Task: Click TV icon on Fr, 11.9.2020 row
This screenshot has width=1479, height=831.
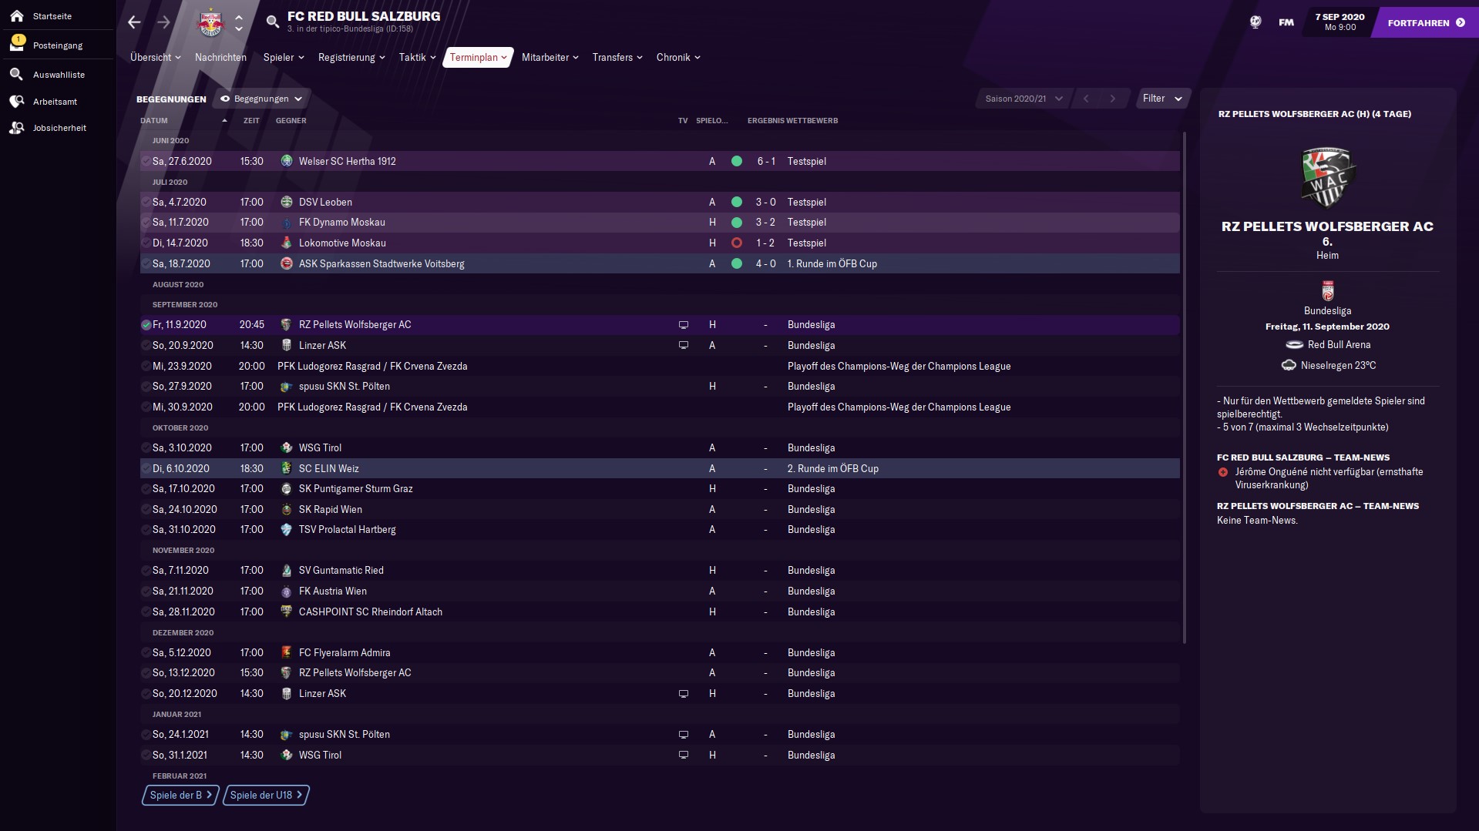Action: click(683, 325)
